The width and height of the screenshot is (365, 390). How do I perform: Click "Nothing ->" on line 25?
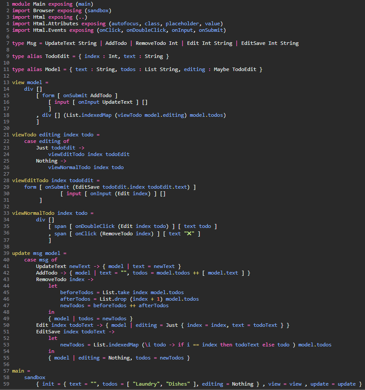click(51, 161)
